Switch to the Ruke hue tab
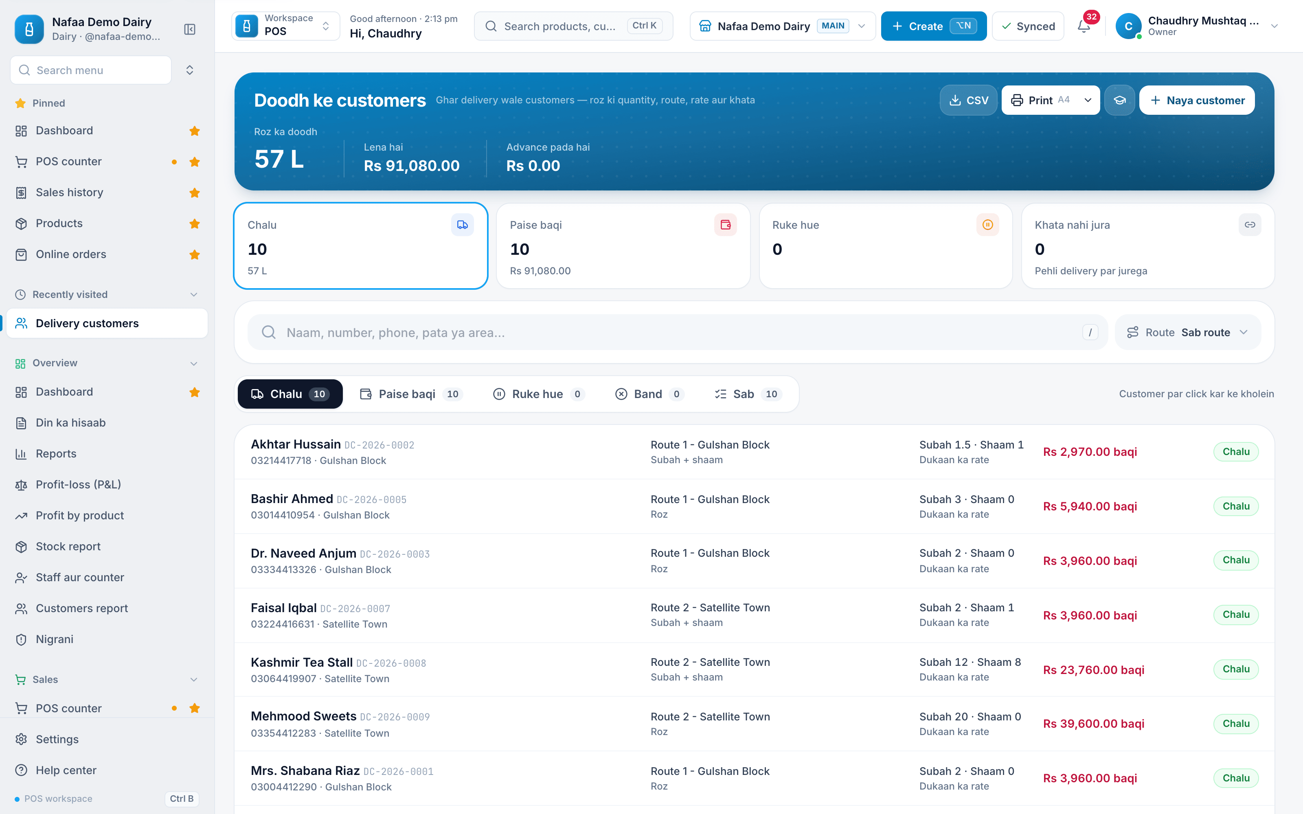 pos(539,394)
